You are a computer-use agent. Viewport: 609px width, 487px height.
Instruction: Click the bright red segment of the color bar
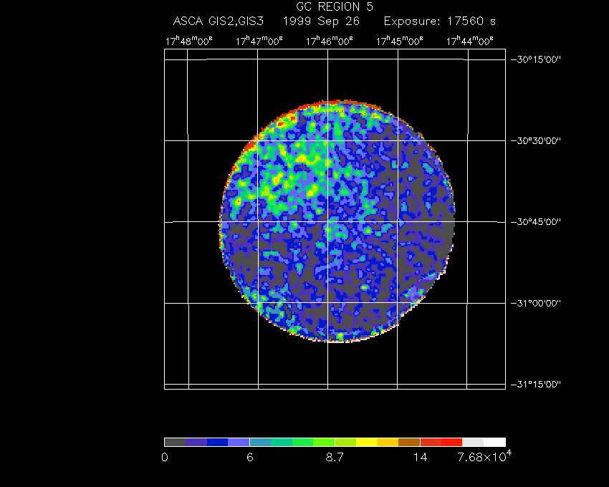point(451,442)
